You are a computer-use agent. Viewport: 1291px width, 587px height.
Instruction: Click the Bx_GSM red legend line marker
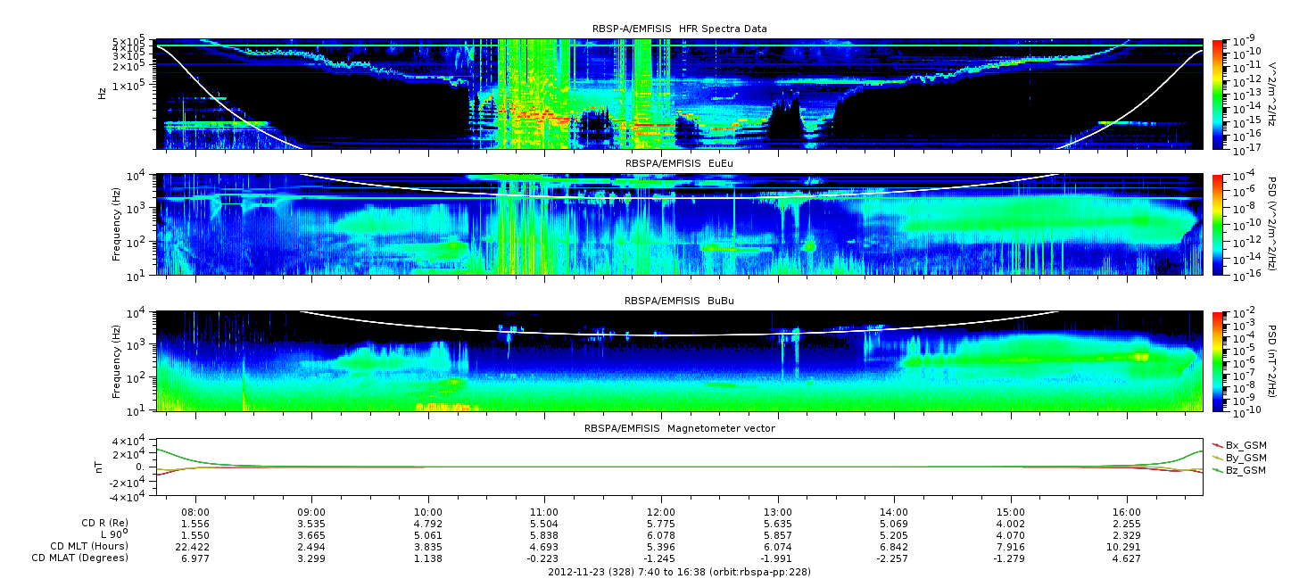pos(1217,444)
